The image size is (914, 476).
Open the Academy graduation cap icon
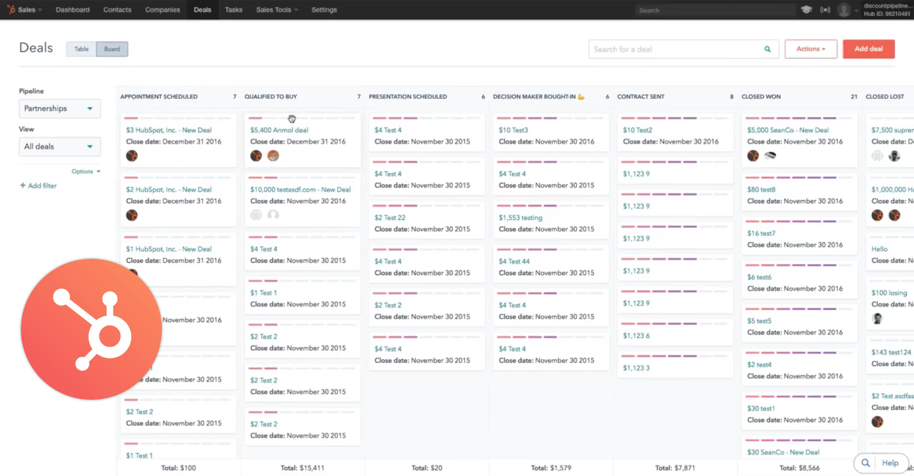click(x=806, y=9)
